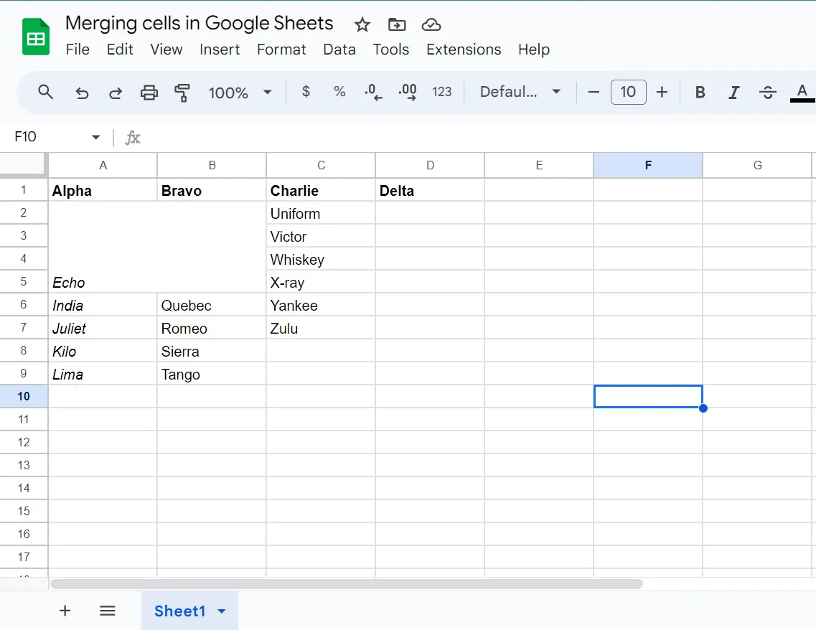The height and width of the screenshot is (630, 816).
Task: Select the Alpha header cell
Action: coord(103,190)
